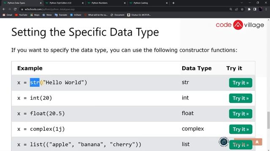Switch to the Python Numbers tab
Viewport: 270px width, 151px height.
coord(106,3)
